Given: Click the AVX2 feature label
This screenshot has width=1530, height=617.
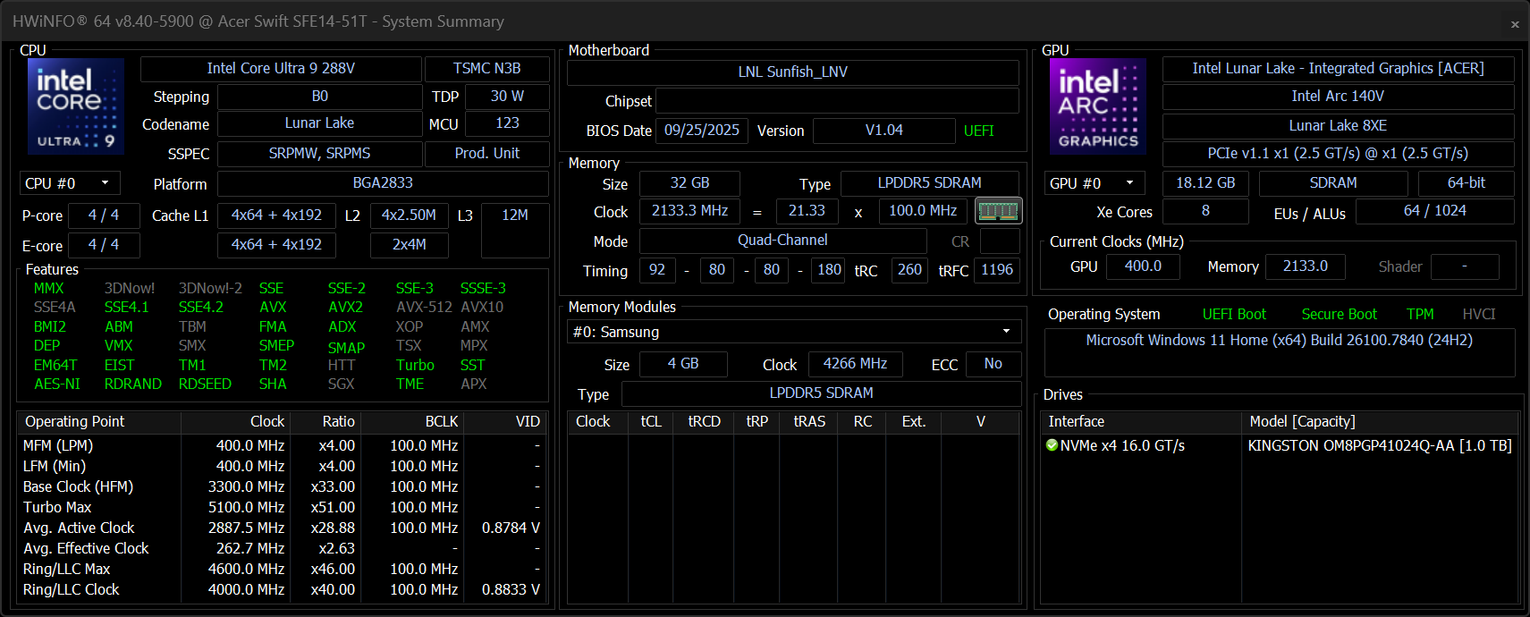Looking at the screenshot, I should pyautogui.click(x=345, y=308).
